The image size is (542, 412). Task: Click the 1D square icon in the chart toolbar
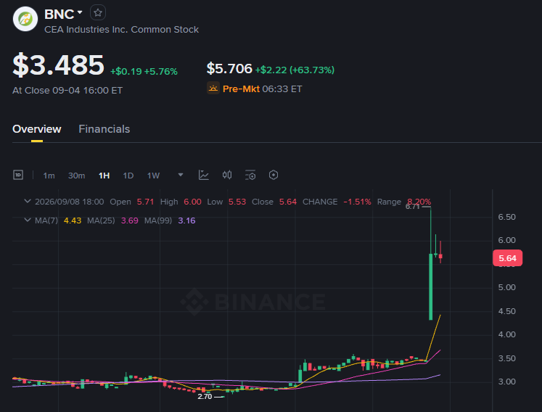tap(18, 175)
